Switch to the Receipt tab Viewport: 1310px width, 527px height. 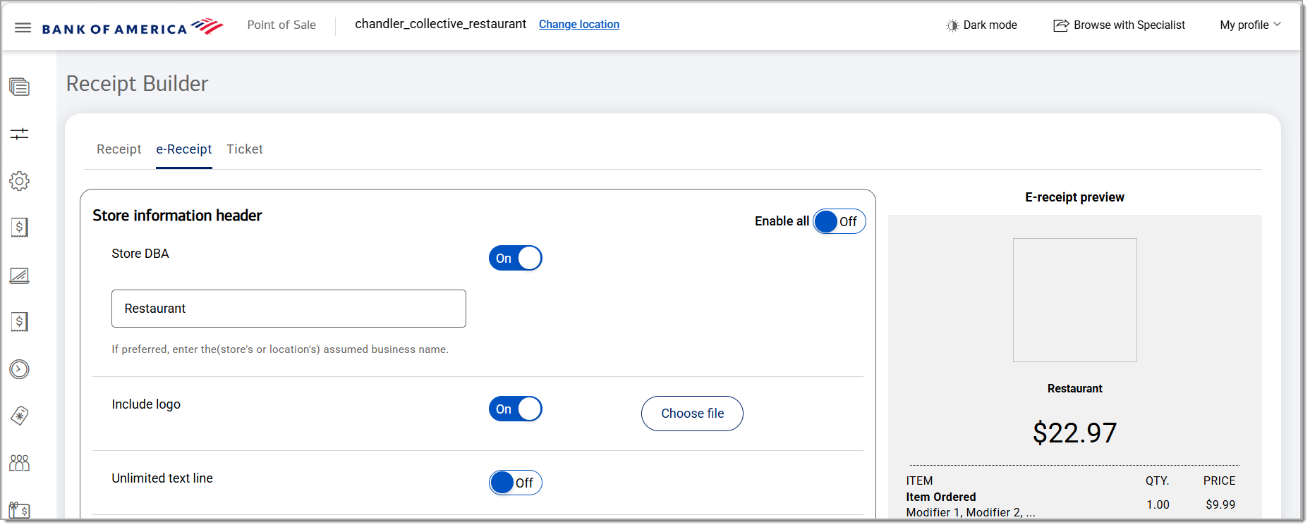119,149
